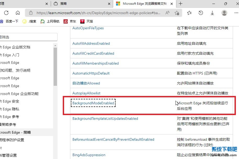239x159 pixels.
Task: Click the browser refresh button
Action: [x=6, y=13]
